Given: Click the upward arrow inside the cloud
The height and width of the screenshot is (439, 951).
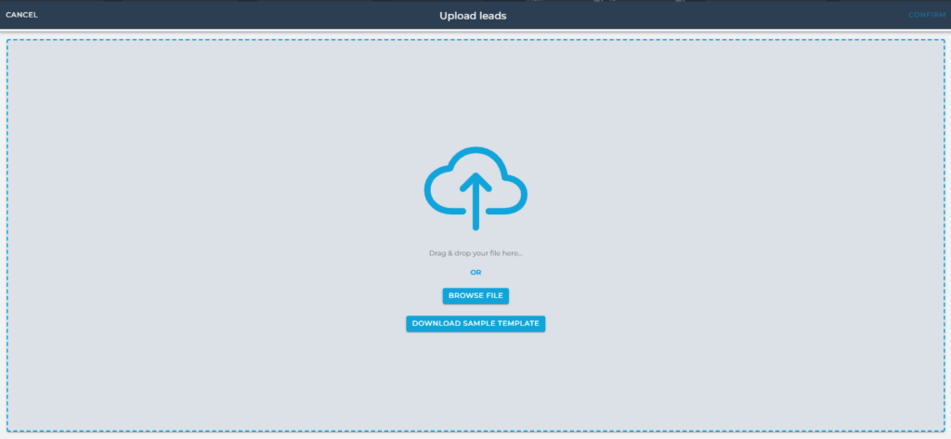Looking at the screenshot, I should [x=475, y=198].
